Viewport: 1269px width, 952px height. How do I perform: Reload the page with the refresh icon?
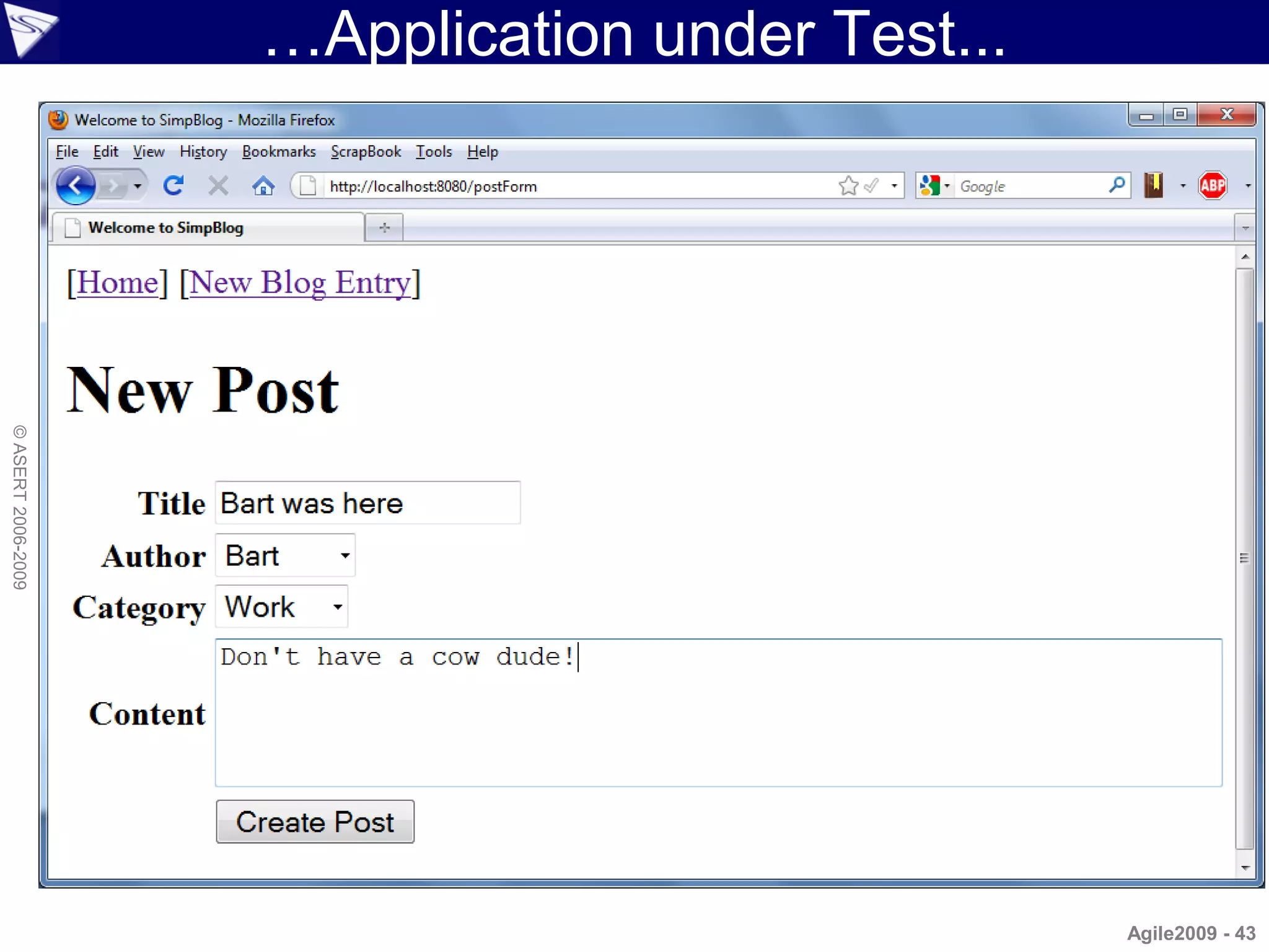coord(173,185)
